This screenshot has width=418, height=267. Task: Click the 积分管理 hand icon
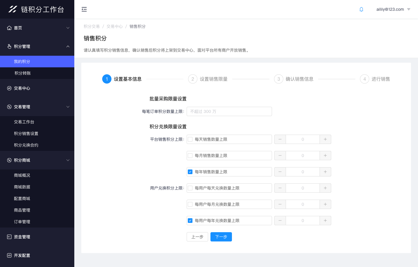(x=9, y=46)
